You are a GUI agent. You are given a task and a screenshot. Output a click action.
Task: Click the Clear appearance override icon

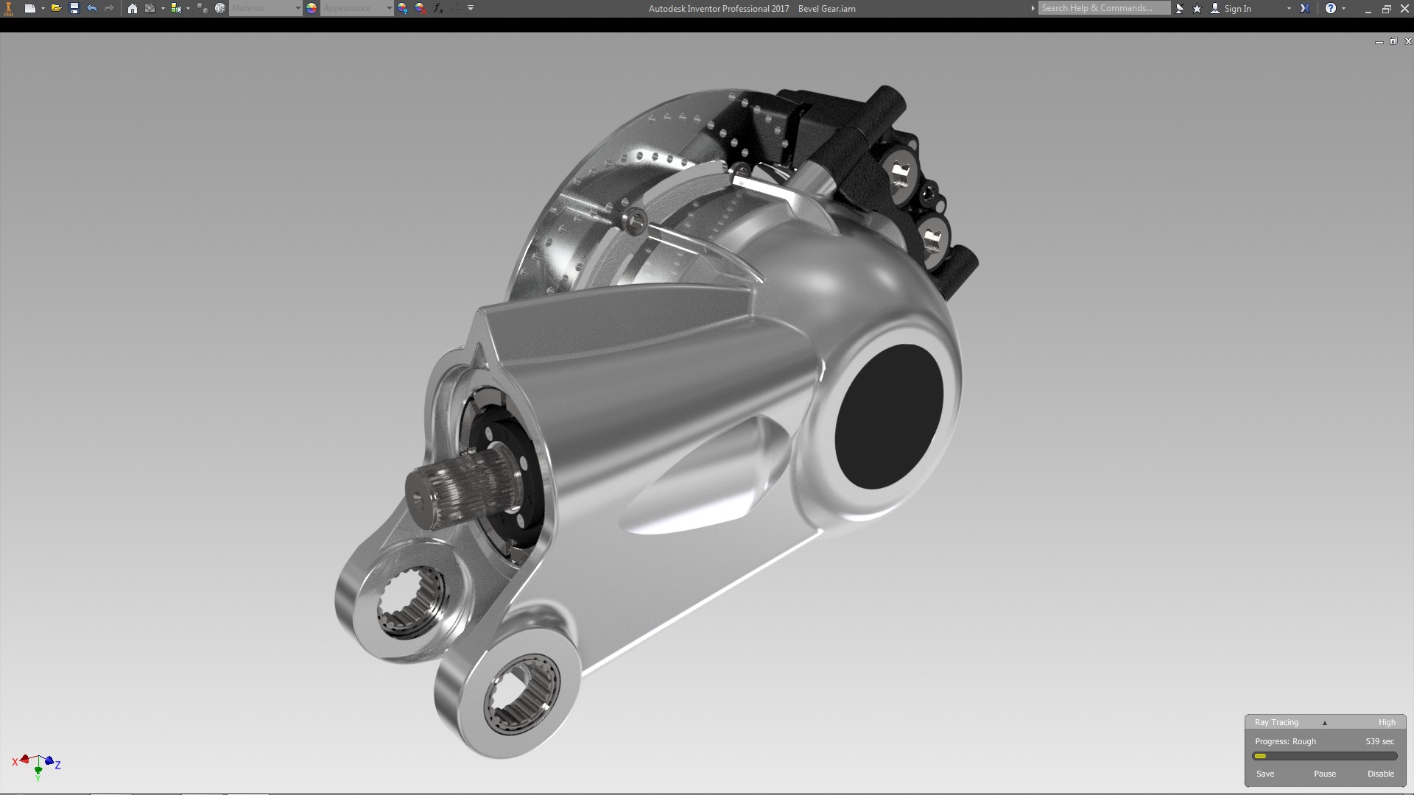click(421, 8)
